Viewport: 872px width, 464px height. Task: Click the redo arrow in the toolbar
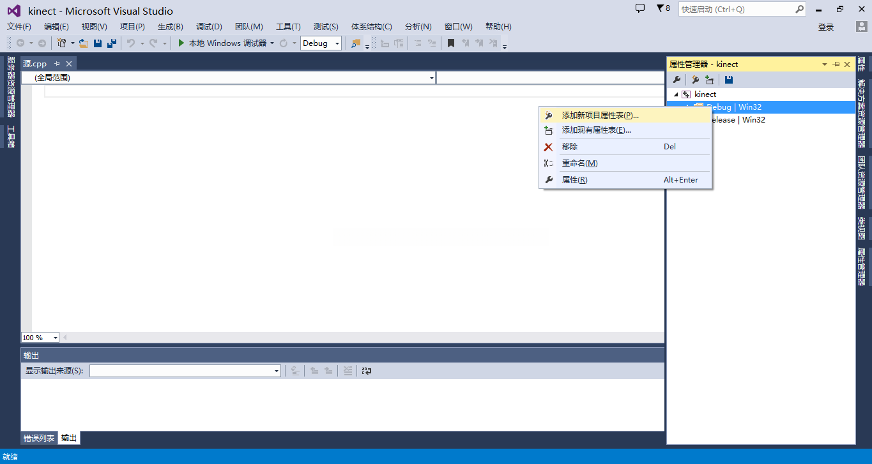pos(153,43)
